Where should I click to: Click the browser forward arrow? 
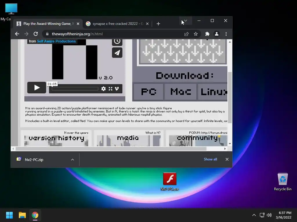point(26,34)
